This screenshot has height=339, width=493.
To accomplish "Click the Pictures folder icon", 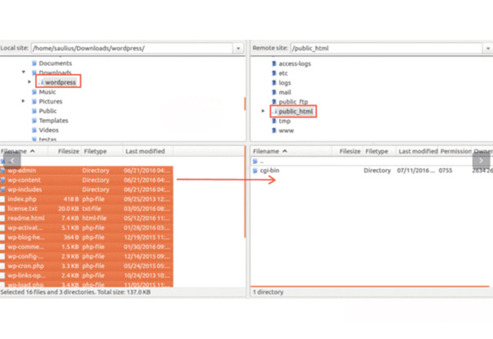I will tap(35, 101).
